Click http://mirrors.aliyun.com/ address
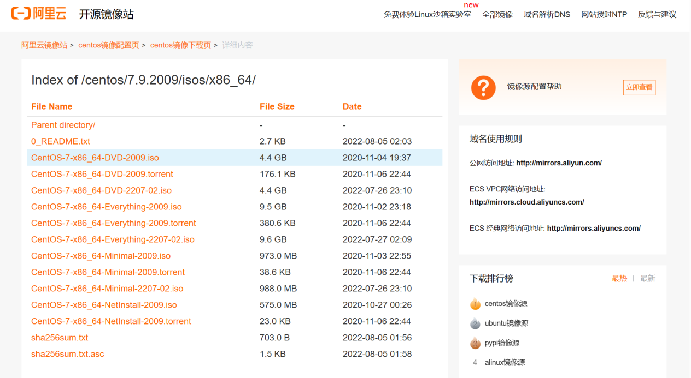Screen dimensions: 691x378 point(559,163)
